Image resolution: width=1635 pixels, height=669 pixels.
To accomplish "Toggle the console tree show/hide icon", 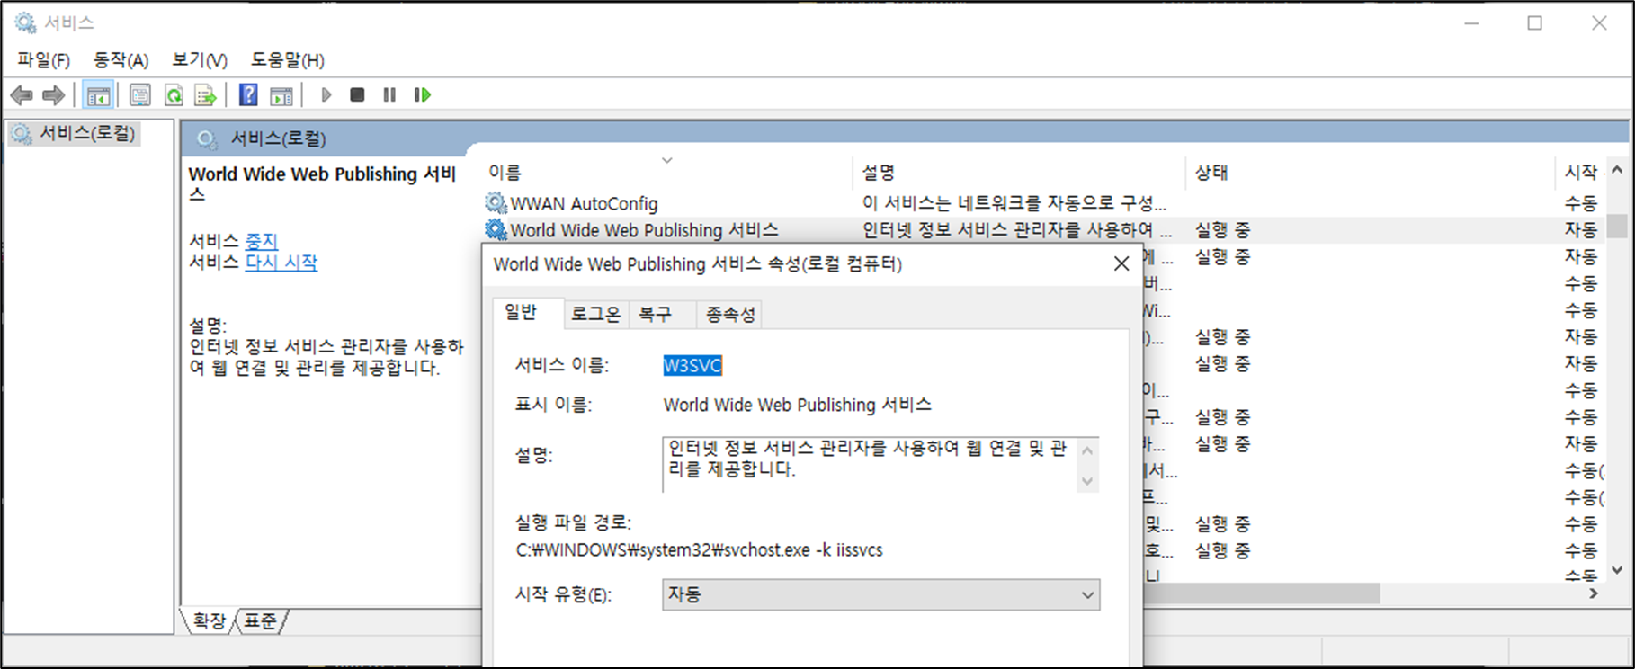I will [98, 94].
